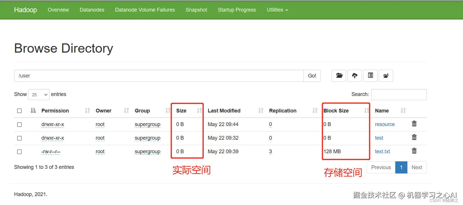The image size is (463, 205).
Task: Toggle the select-all header checkbox
Action: (x=19, y=111)
